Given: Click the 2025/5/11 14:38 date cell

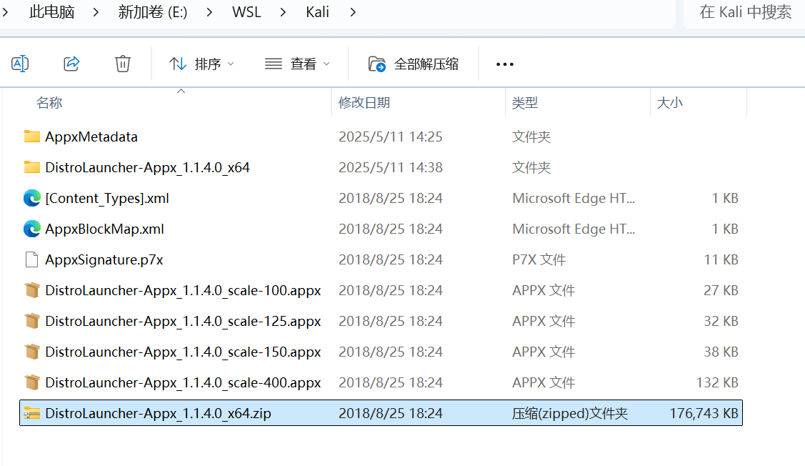Looking at the screenshot, I should [390, 167].
